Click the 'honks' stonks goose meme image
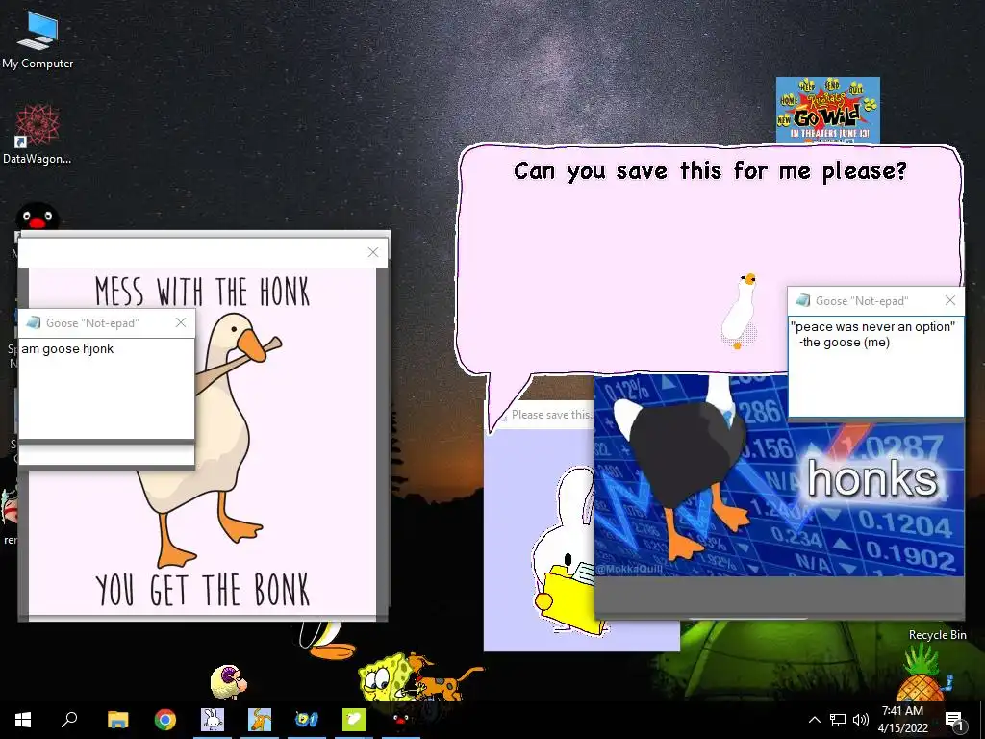Image resolution: width=985 pixels, height=739 pixels. click(x=779, y=475)
